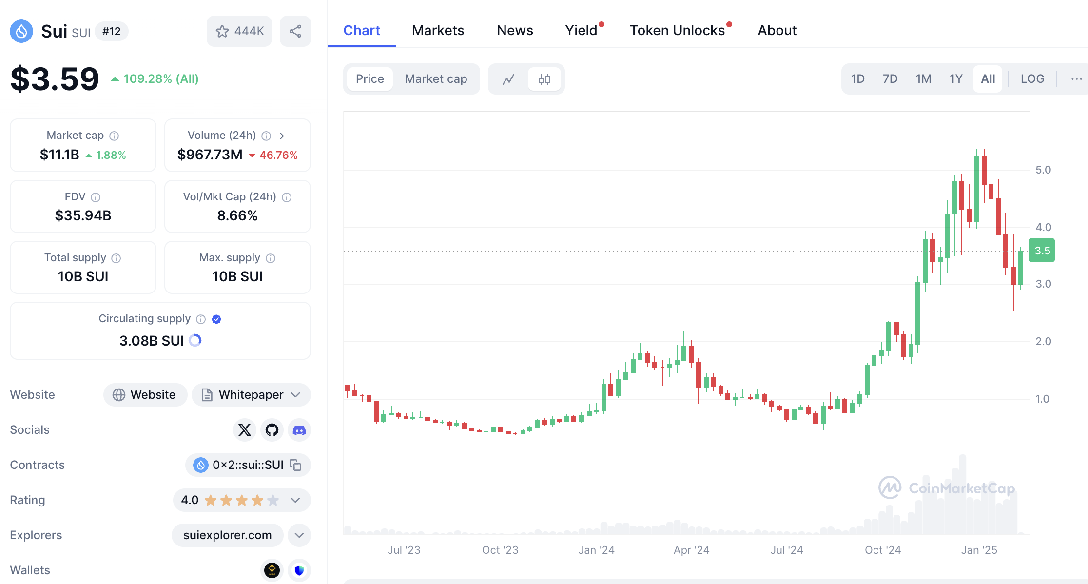
Task: Show FDV info icon
Action: pos(96,197)
